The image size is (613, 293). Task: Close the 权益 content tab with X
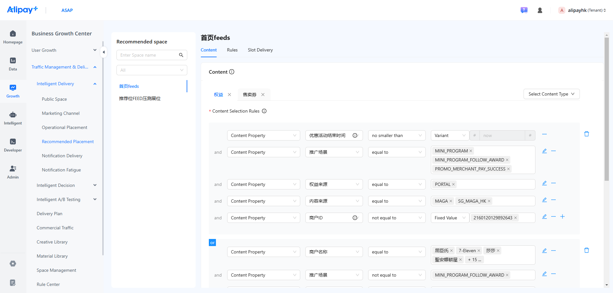point(229,95)
